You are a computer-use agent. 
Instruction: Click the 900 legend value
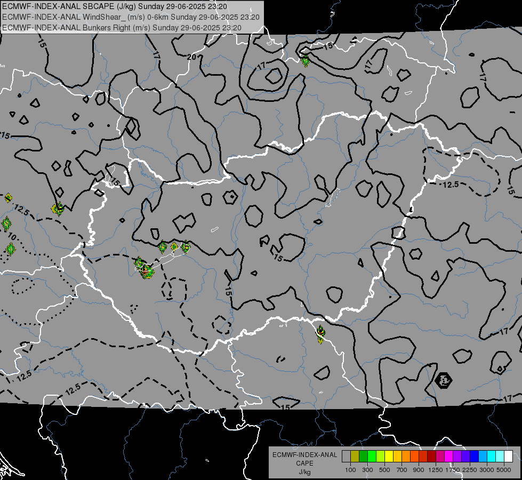pyautogui.click(x=419, y=470)
